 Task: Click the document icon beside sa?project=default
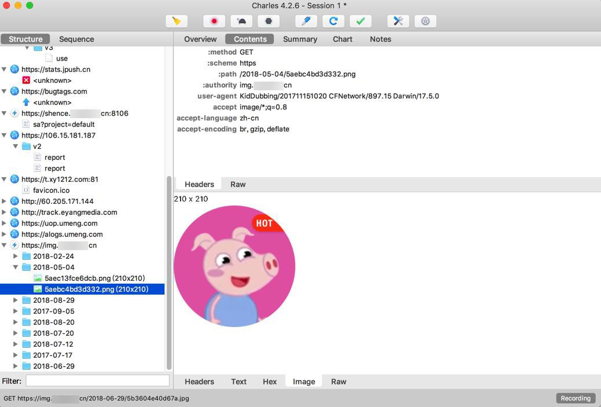(26, 124)
